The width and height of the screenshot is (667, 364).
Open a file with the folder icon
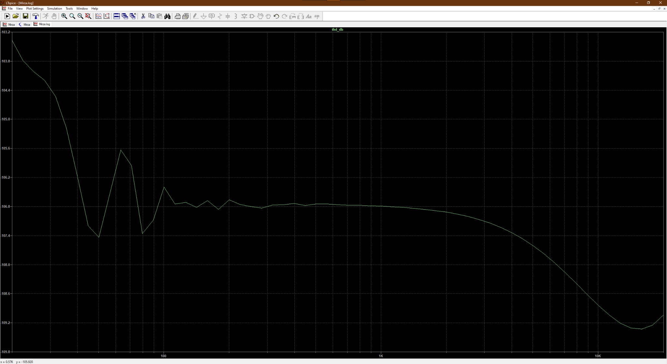(15, 16)
